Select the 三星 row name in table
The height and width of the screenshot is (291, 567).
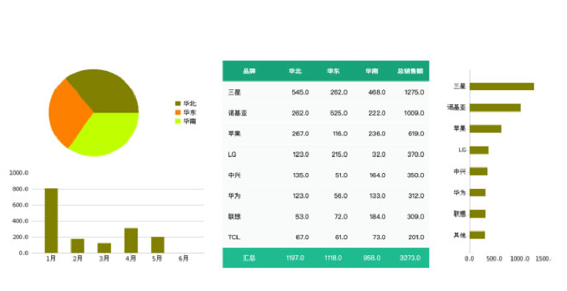pos(234,92)
